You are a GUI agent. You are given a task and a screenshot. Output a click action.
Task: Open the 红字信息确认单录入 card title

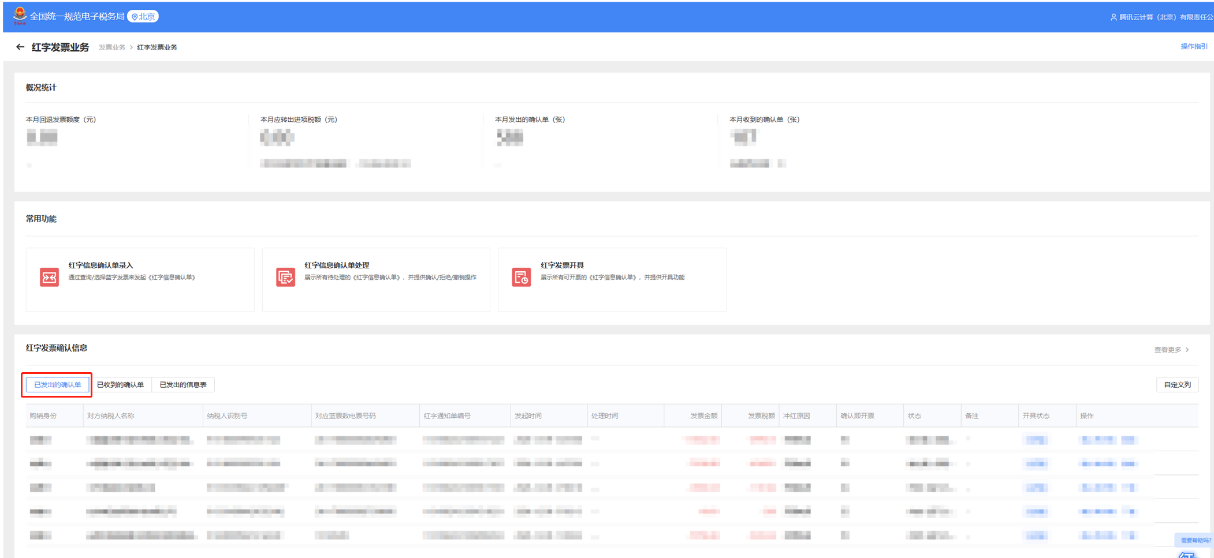[101, 265]
